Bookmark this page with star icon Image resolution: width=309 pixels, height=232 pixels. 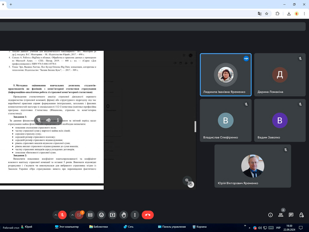point(267,14)
